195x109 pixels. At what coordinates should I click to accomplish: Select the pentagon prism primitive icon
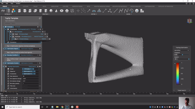click(x=67, y=11)
